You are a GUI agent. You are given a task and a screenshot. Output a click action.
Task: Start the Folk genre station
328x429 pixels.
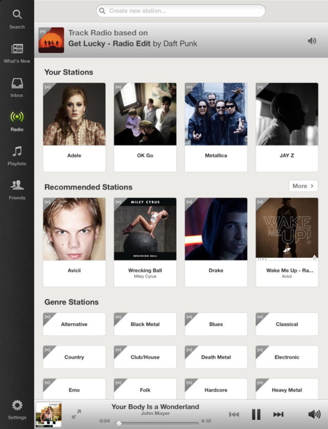[145, 389]
